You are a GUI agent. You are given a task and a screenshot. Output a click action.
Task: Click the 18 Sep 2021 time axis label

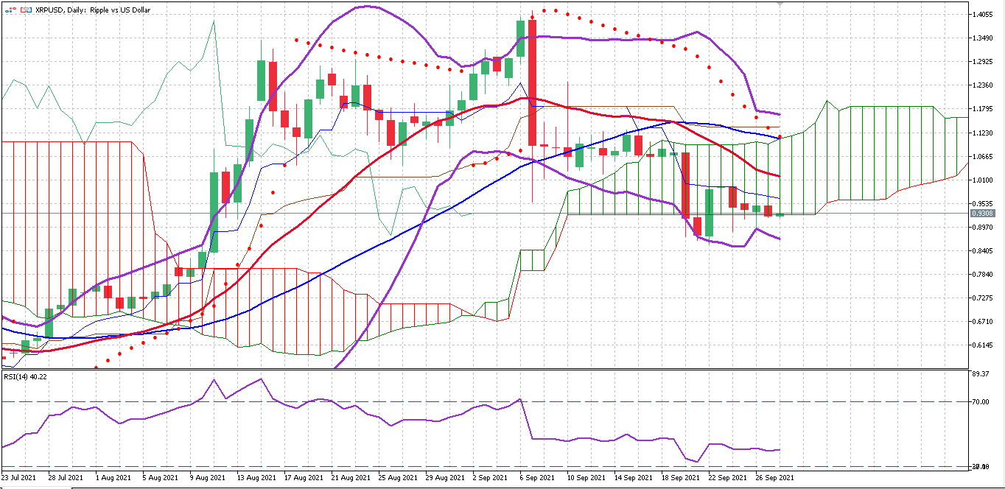(679, 478)
